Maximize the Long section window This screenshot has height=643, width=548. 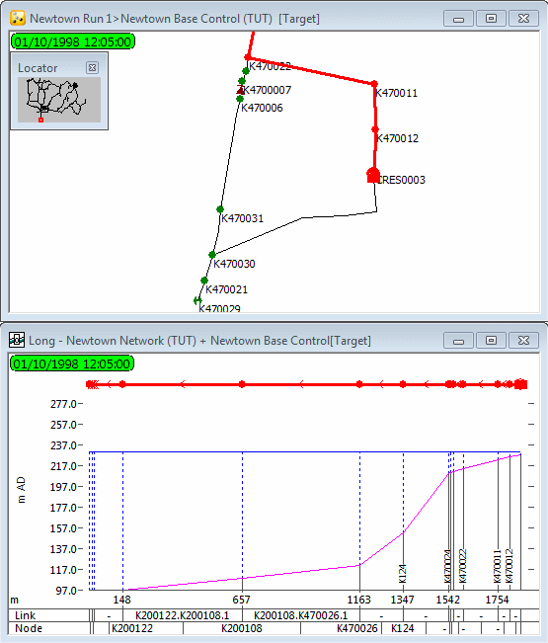(491, 341)
